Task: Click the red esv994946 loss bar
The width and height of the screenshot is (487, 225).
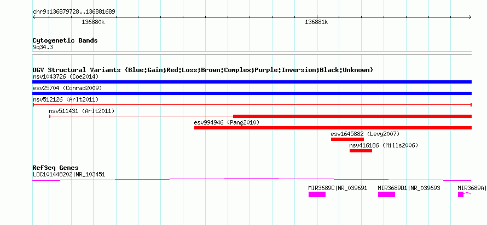Action: click(x=333, y=128)
